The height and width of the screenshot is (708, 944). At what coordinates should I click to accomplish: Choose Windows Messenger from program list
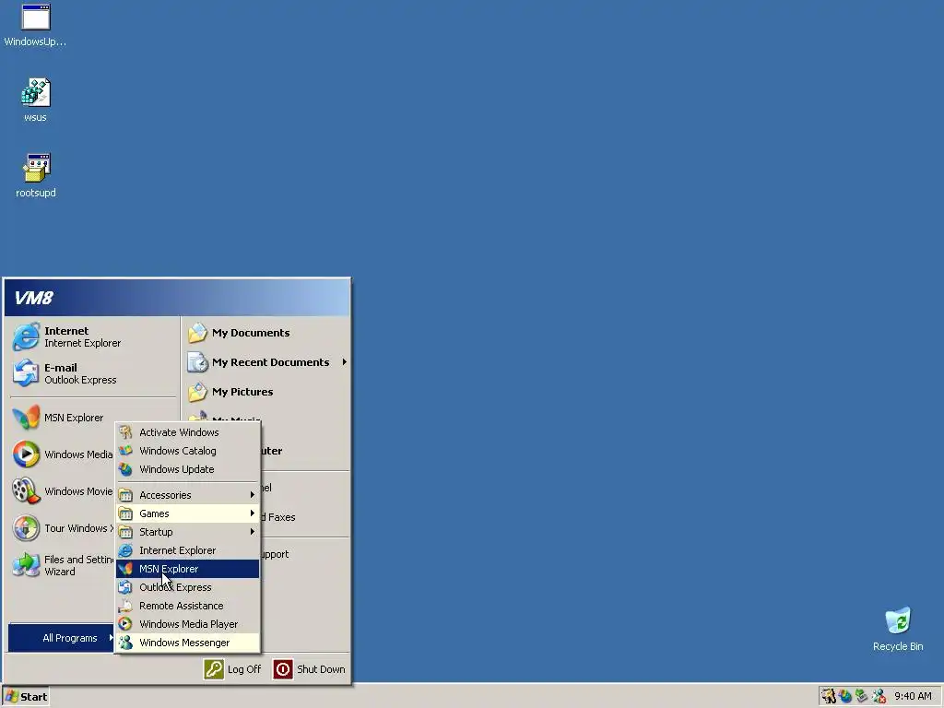188,643
